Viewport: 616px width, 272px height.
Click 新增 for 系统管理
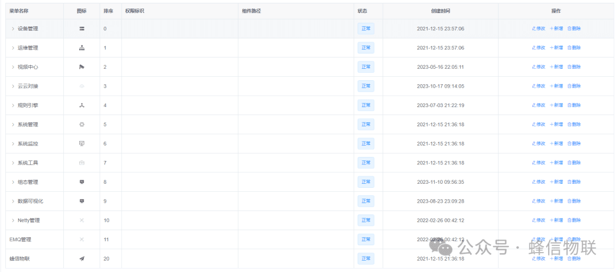pyautogui.click(x=556, y=125)
